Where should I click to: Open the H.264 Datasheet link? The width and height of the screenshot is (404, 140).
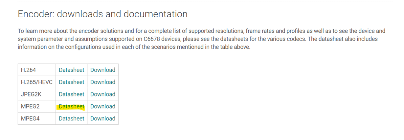(71, 70)
